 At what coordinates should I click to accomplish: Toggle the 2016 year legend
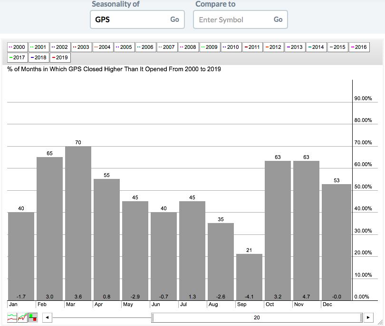[359, 47]
